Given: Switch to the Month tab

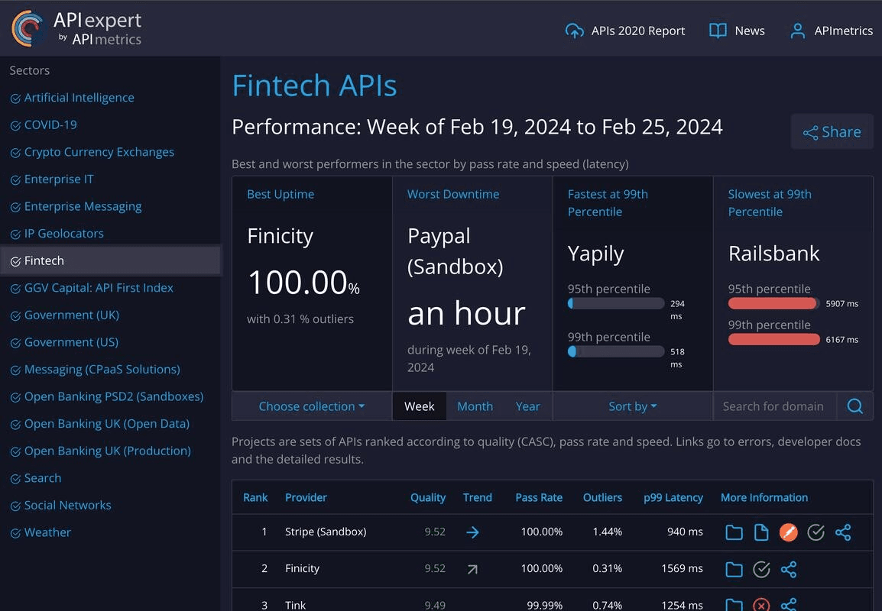Looking at the screenshot, I should coord(475,406).
